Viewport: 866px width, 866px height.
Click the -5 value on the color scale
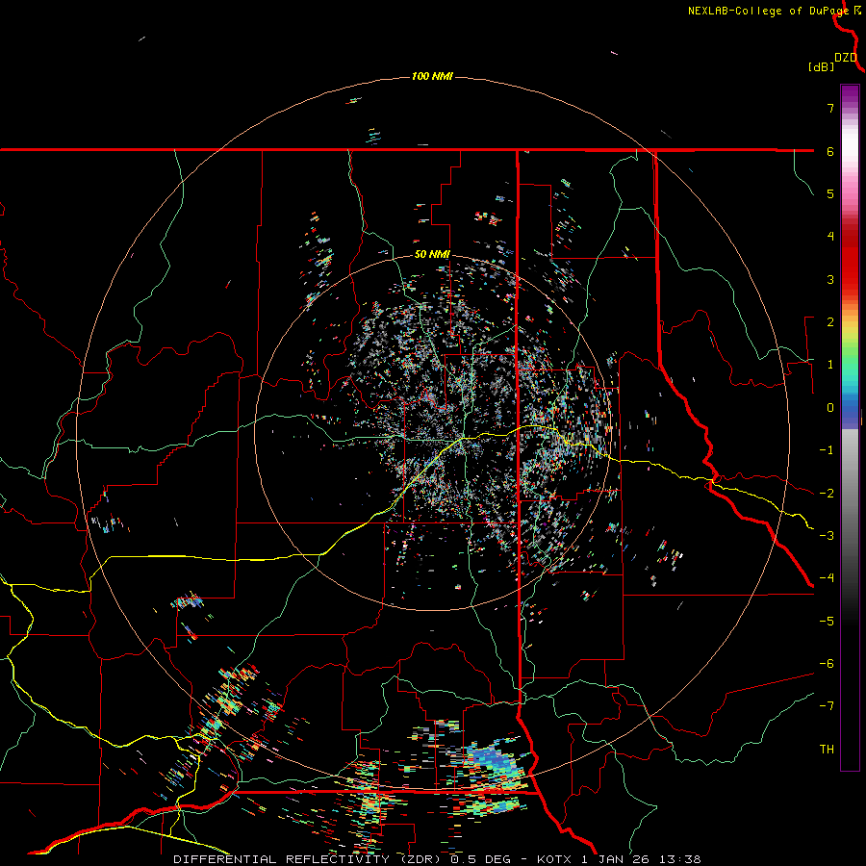click(x=827, y=622)
